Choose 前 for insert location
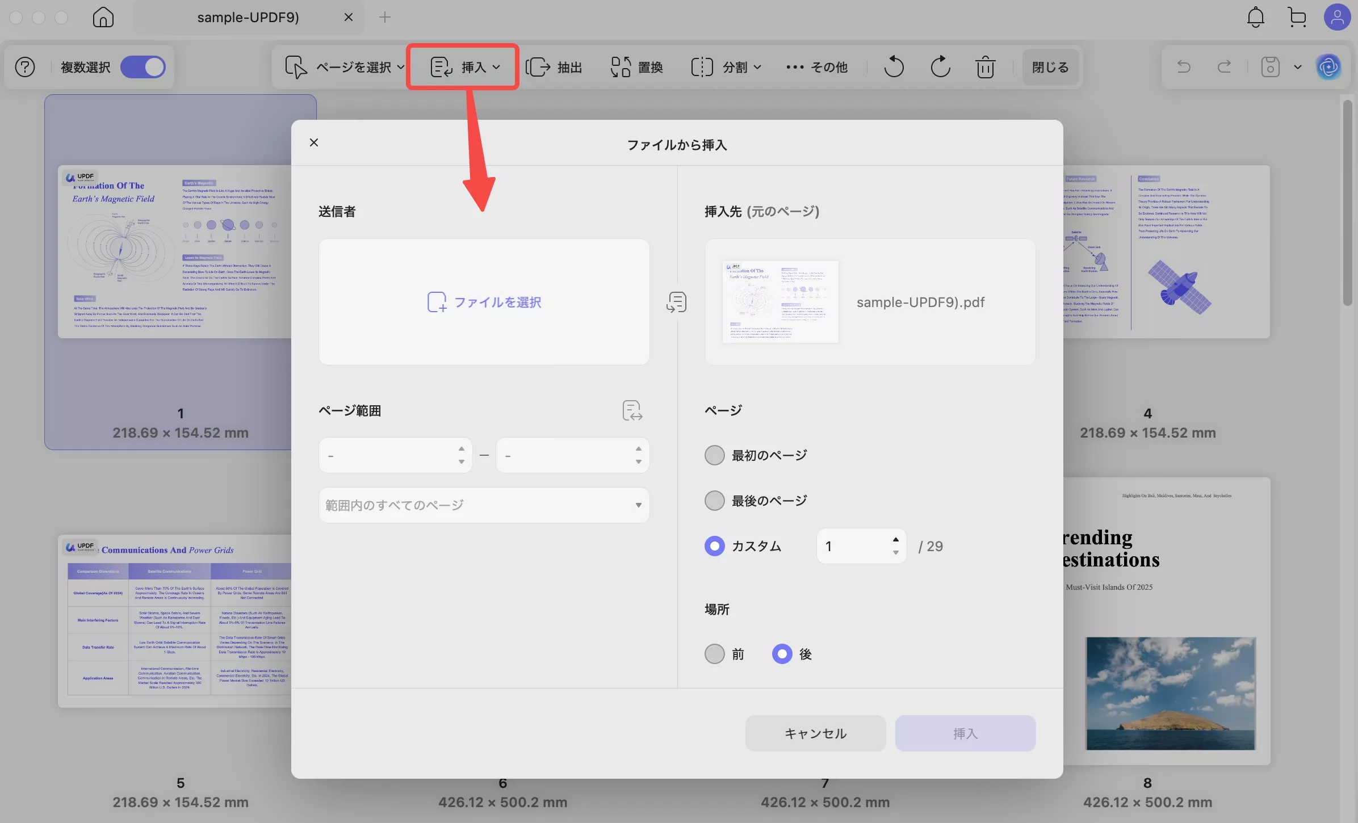 click(714, 653)
